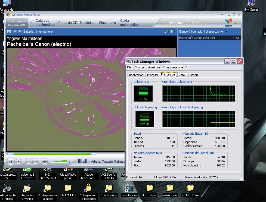Open the Collegamento a Musica shortcut
Viewport: 266px width, 202px height.
[7, 192]
